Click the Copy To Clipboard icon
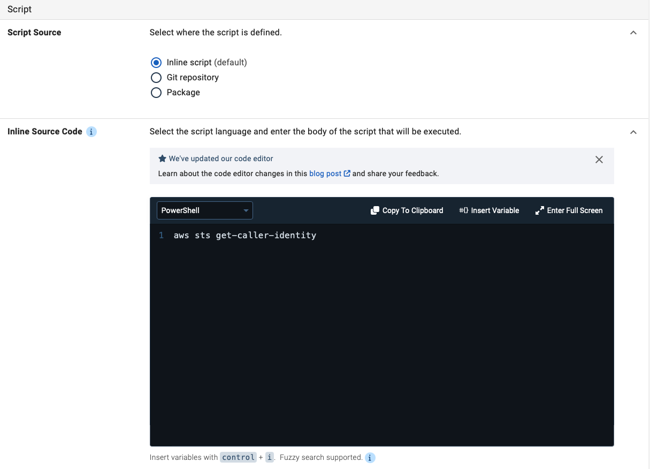Screen dimensions: 650x469 point(374,210)
